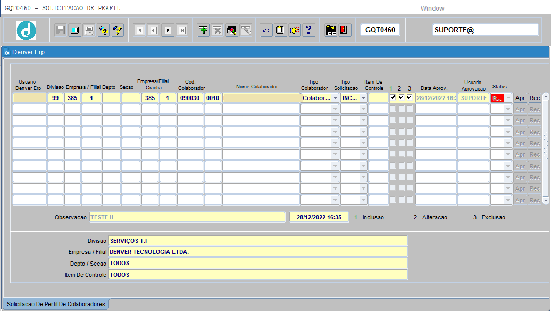The image size is (551, 312).
Task: Open the red Status dropdown in first row
Action: click(x=508, y=98)
